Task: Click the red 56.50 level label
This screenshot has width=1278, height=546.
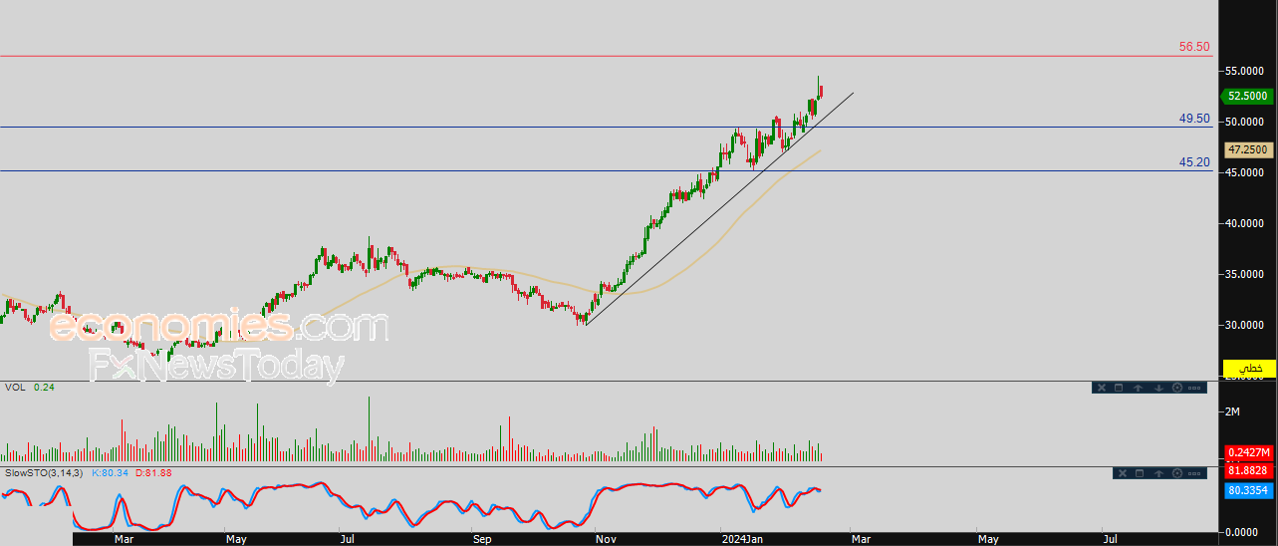Action: point(1194,47)
